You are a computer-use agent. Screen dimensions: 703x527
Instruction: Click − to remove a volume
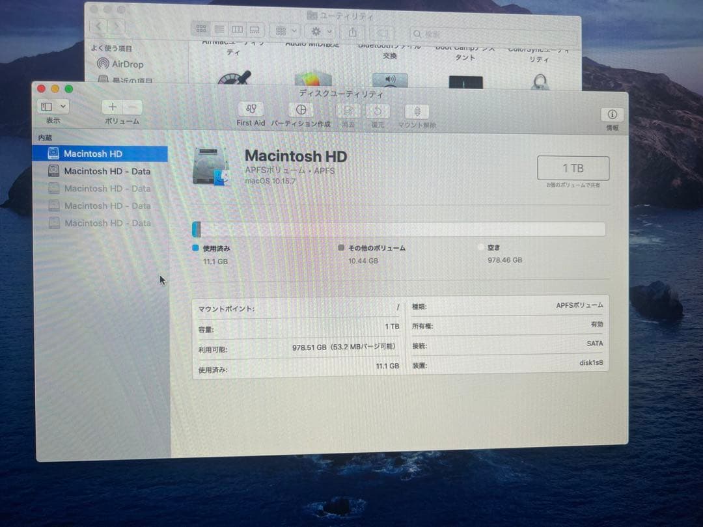pos(132,107)
